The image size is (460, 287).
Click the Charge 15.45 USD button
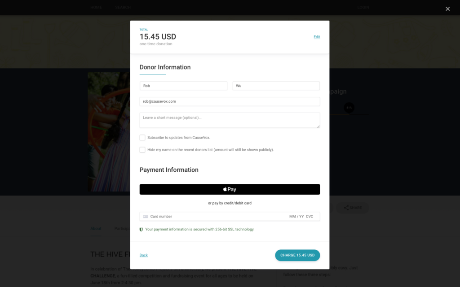[297, 255]
